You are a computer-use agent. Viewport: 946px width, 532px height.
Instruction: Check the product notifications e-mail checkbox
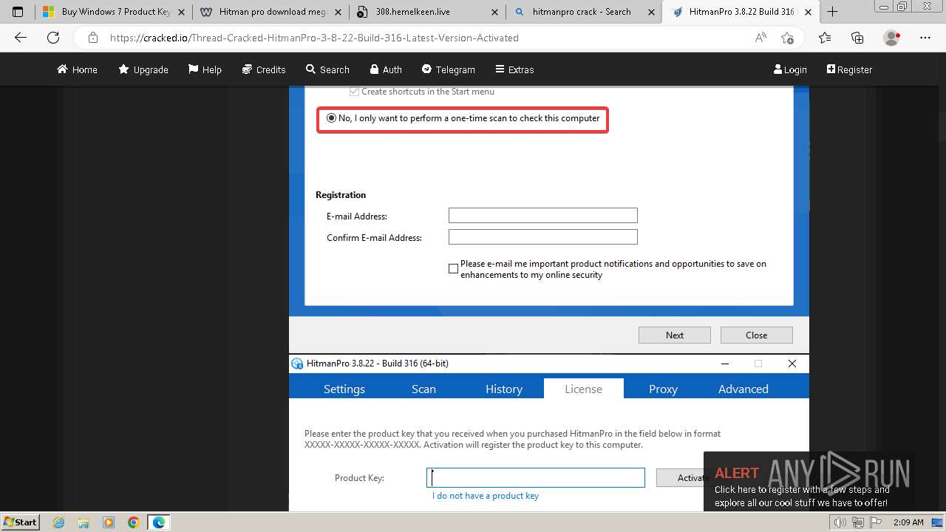click(453, 269)
